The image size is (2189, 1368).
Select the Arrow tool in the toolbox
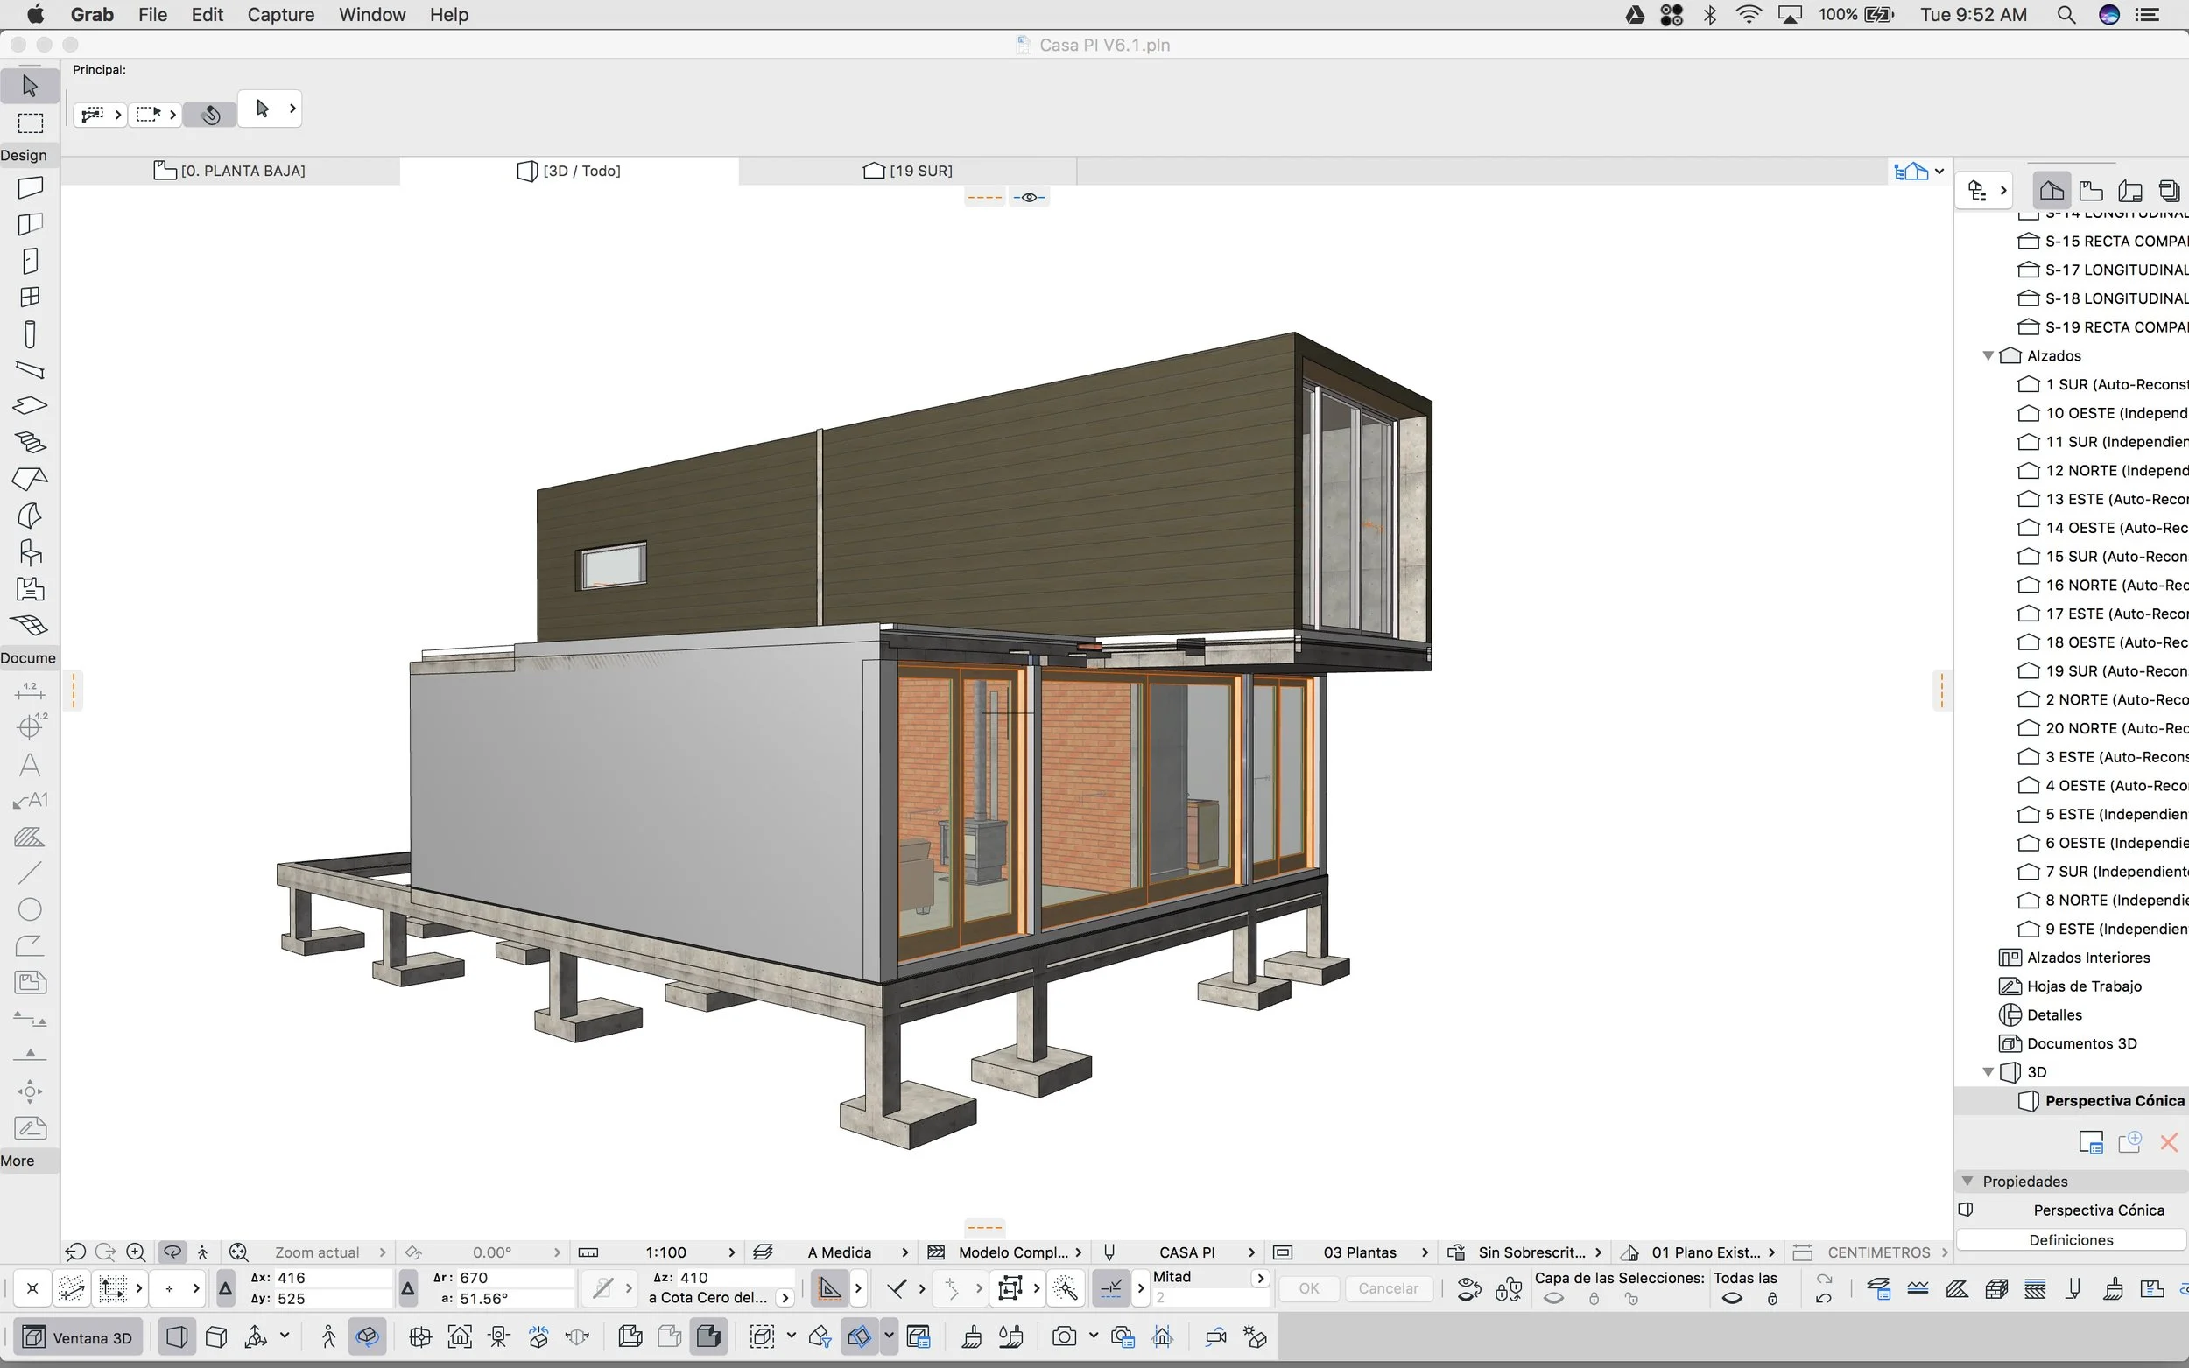(x=30, y=86)
